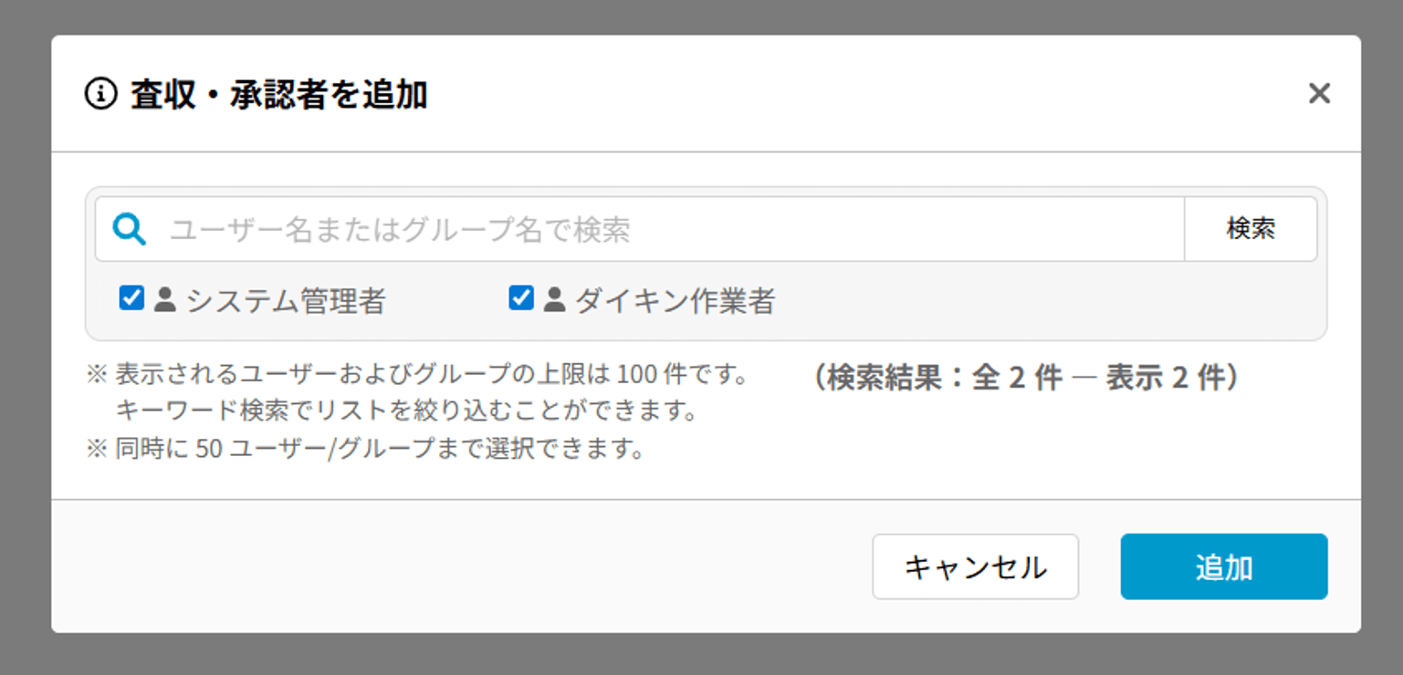Click the empty footer area left of キャンセル

[x=456, y=566]
